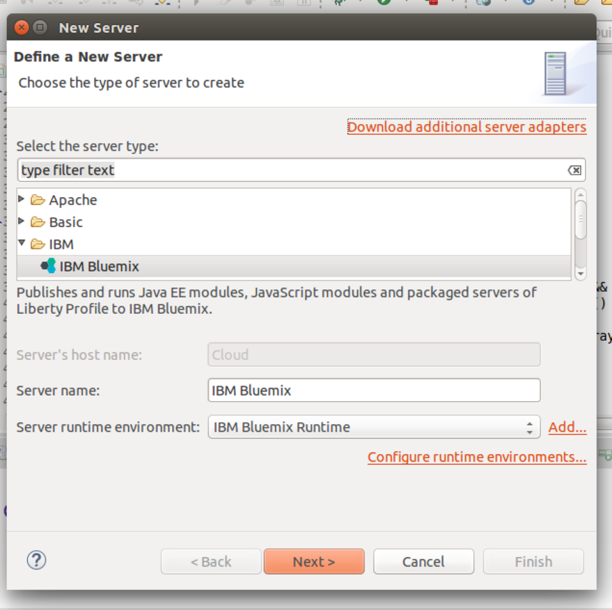Expand the Basic folder
Viewport: 612px width, 610px height.
(22, 221)
